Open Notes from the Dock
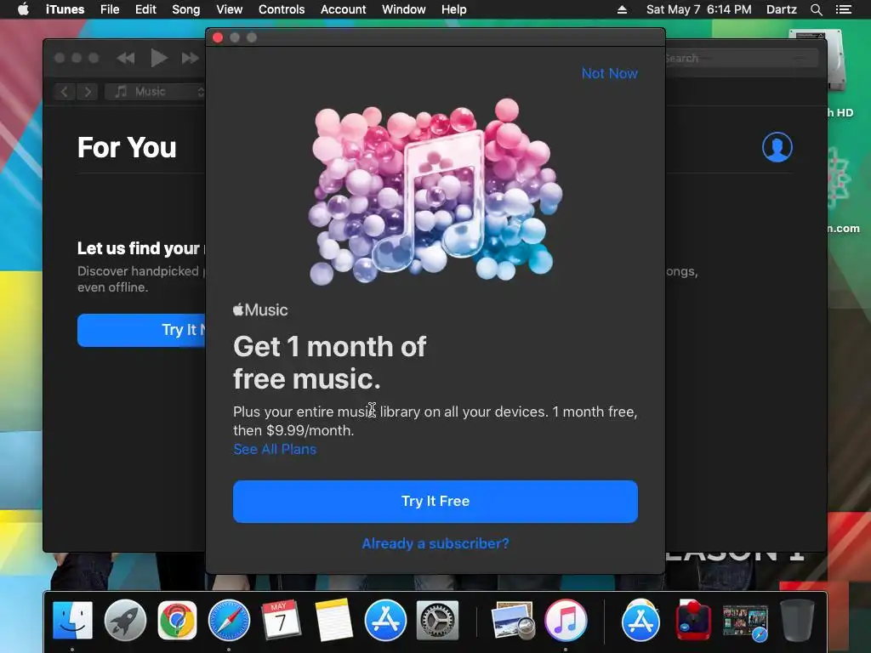Viewport: 871px width, 653px height. [333, 620]
